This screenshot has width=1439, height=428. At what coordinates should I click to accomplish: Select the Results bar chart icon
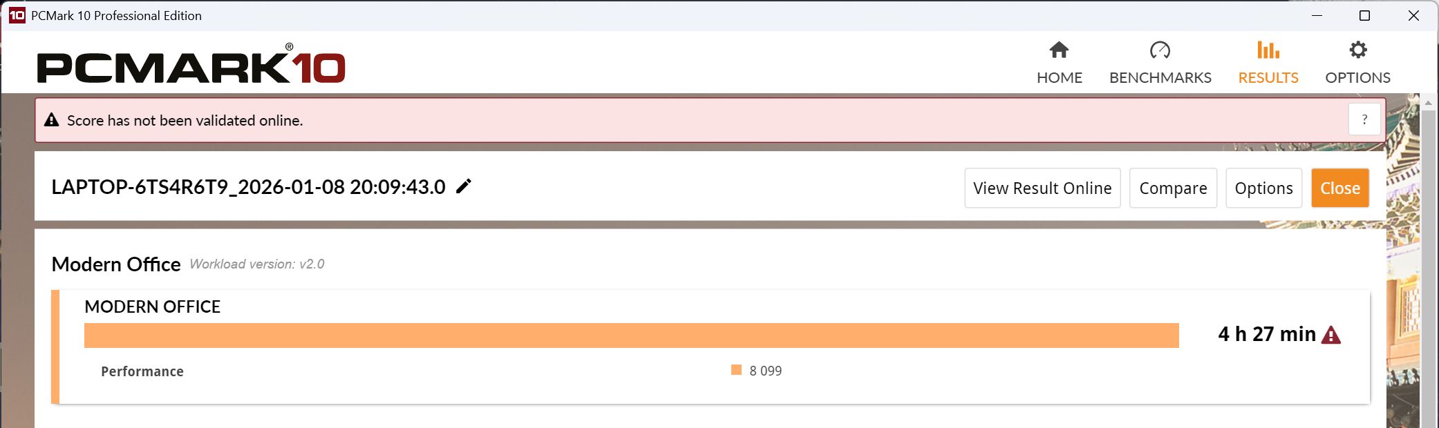point(1268,50)
